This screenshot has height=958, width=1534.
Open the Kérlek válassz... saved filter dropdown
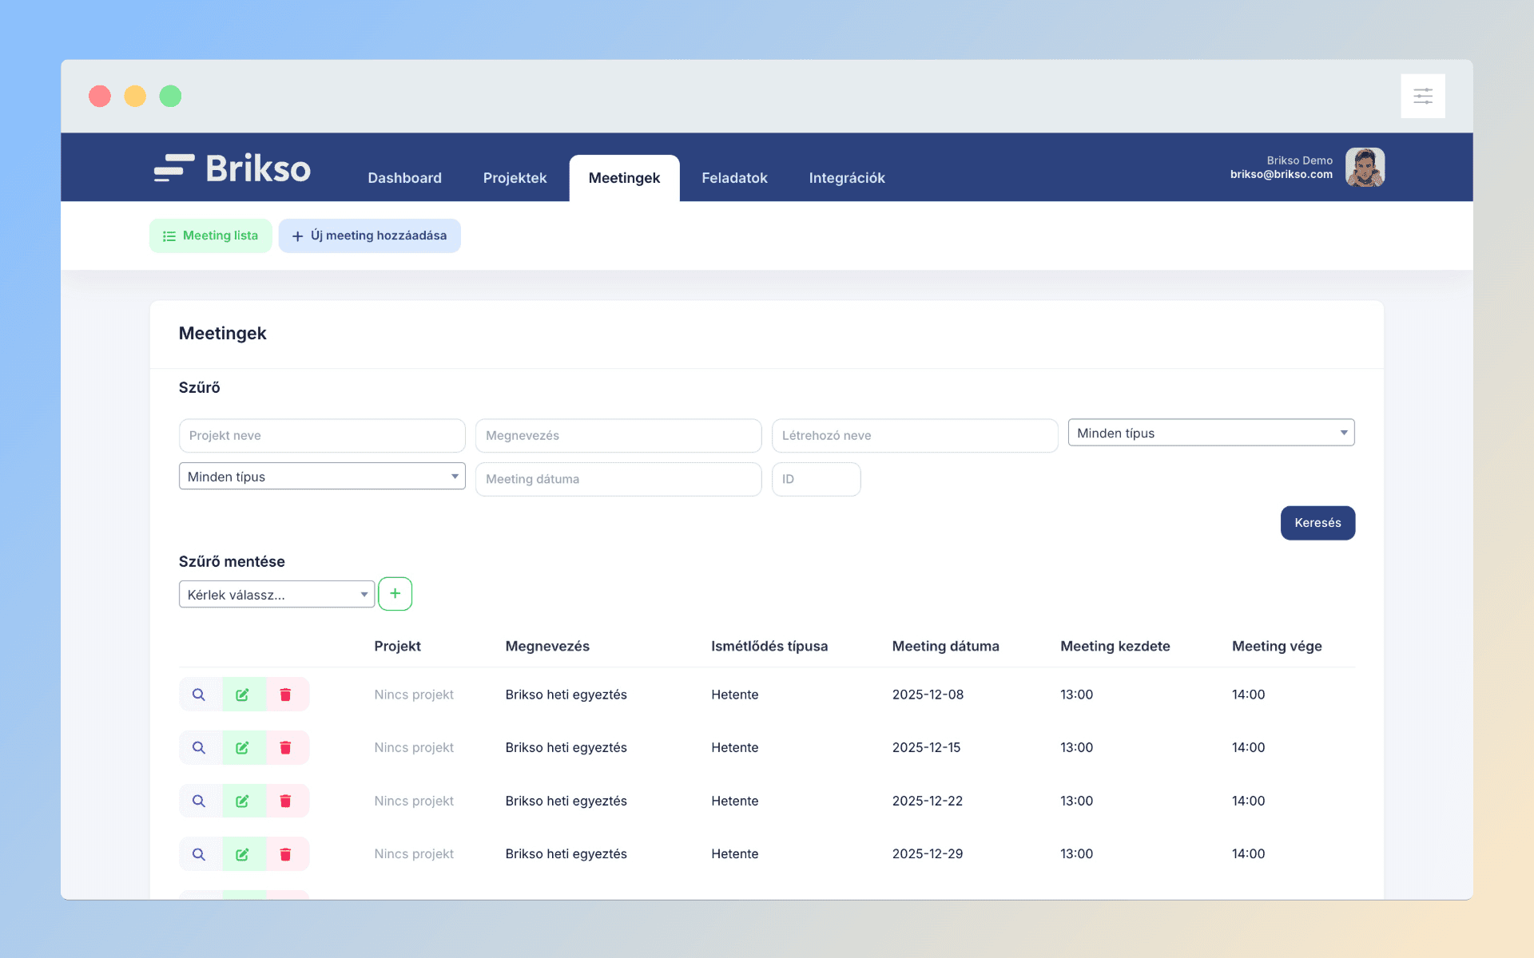click(276, 595)
